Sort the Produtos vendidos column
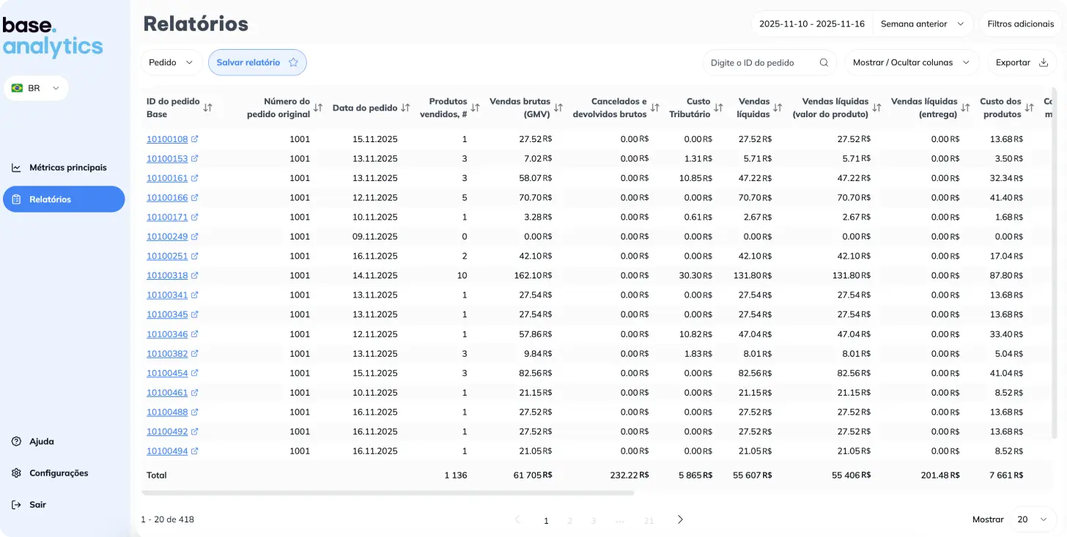The image size is (1067, 537). [x=475, y=108]
